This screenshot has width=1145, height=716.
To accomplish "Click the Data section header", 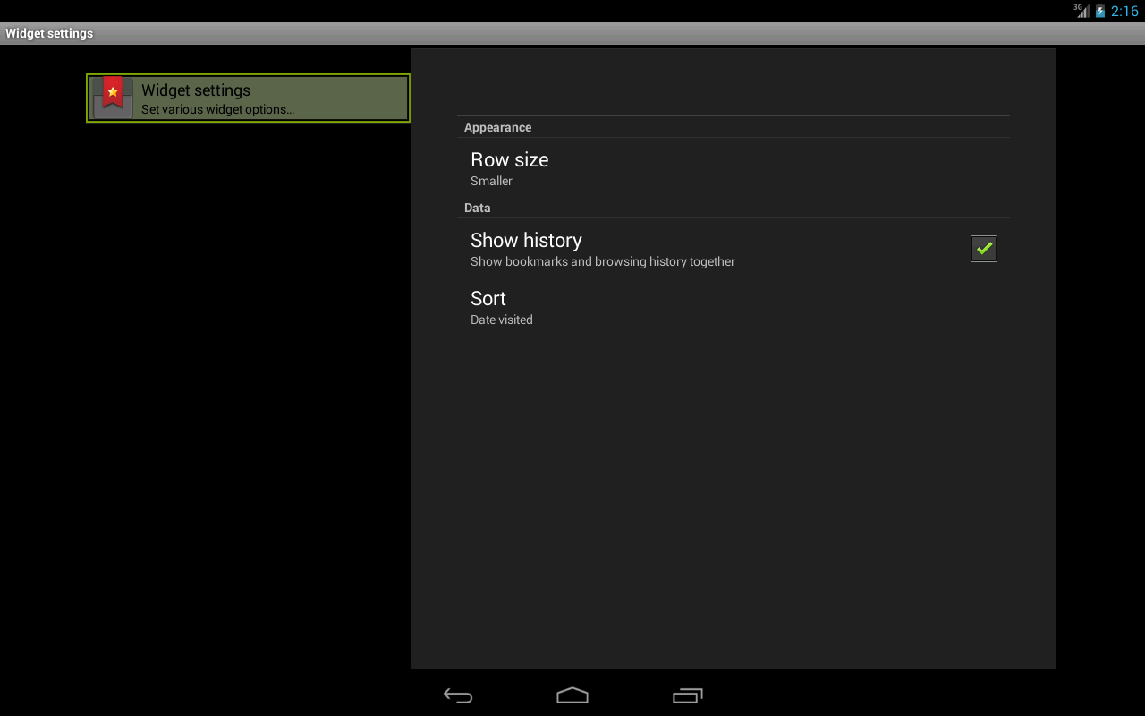I will pos(477,209).
